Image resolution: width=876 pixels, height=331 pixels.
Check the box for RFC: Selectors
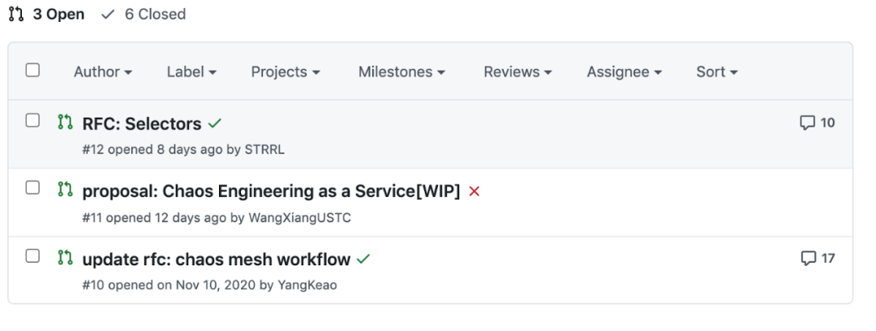(x=32, y=121)
